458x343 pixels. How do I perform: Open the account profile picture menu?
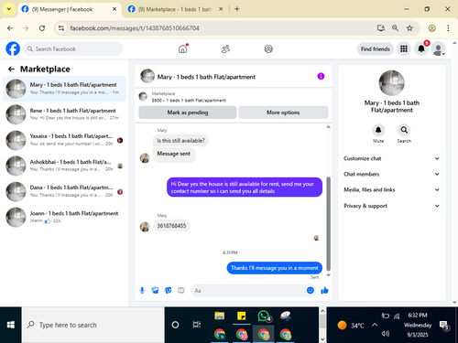click(438, 48)
